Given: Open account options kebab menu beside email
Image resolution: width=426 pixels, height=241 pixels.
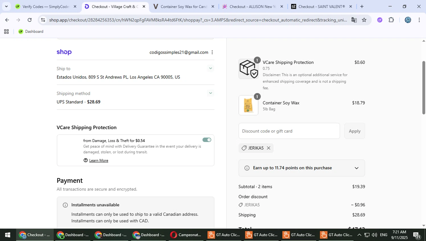Looking at the screenshot, I should (x=212, y=52).
